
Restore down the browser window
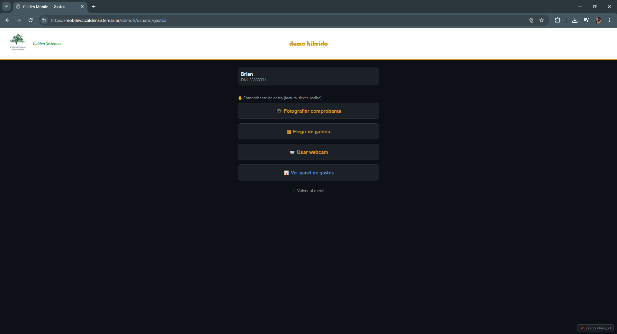[x=595, y=6]
